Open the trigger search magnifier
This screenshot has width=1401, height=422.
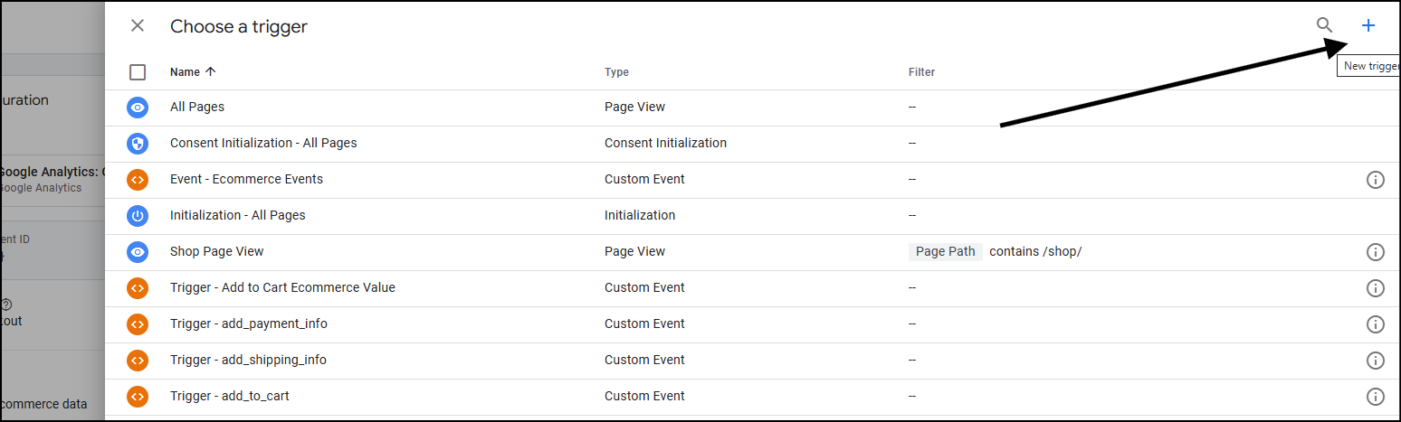(1324, 25)
